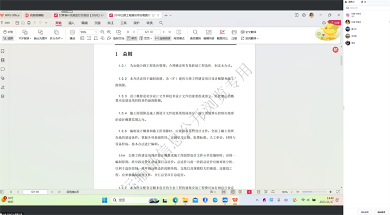Toggle 单页 single page view
The width and height of the screenshot is (390, 215).
(x=132, y=38)
